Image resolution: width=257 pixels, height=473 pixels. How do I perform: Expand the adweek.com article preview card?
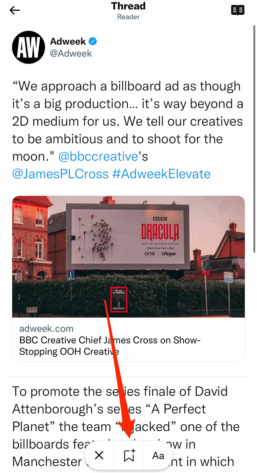[x=128, y=277]
